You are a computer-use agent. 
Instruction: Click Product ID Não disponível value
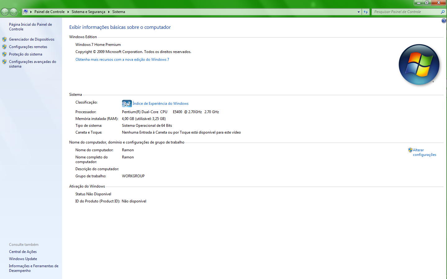tap(134, 201)
